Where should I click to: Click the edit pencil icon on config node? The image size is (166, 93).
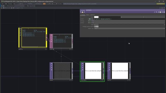point(20,31)
